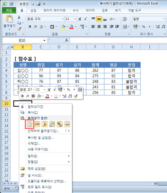Open font name dropdown in ribbon
This screenshot has height=193, width=167.
point(63,19)
